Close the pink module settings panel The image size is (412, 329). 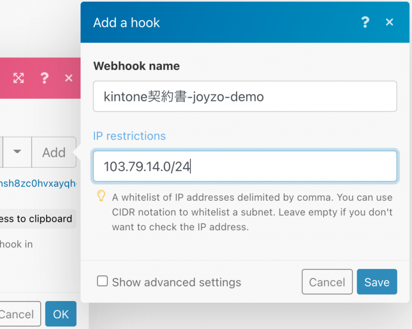pos(69,78)
